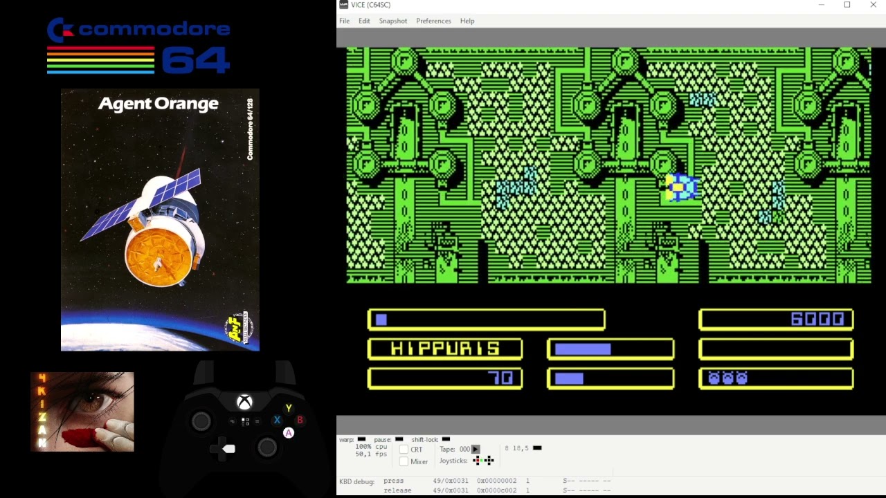
Task: Click the Agent Orange cover art
Action: point(160,220)
